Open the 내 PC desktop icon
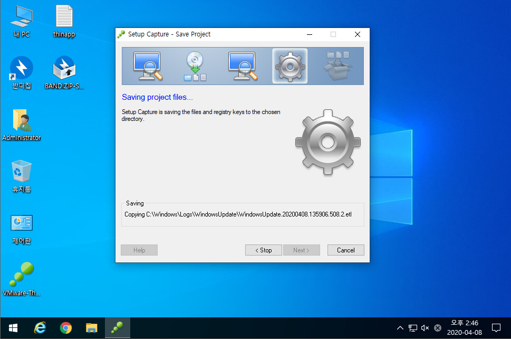511x339 pixels. tap(22, 21)
